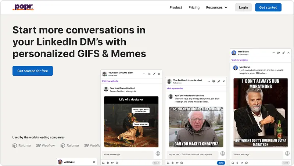
Task: Open emoji picker in Your least favourite client chat
Action: 117,163
